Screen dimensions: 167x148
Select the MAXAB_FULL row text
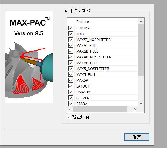pos(87,63)
